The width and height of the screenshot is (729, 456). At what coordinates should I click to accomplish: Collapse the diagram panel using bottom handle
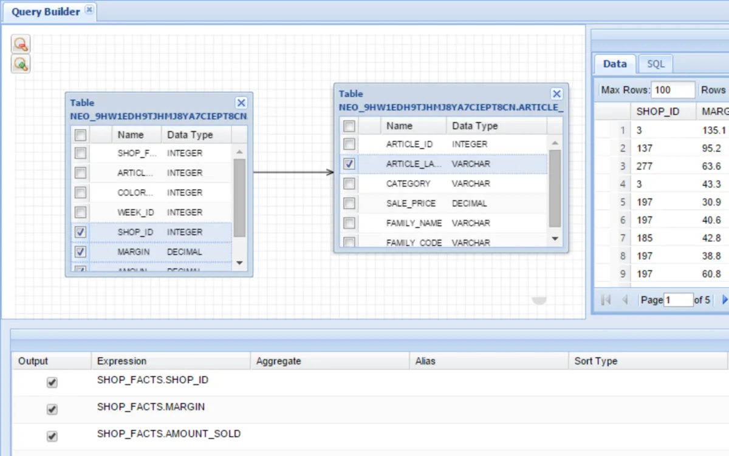539,301
